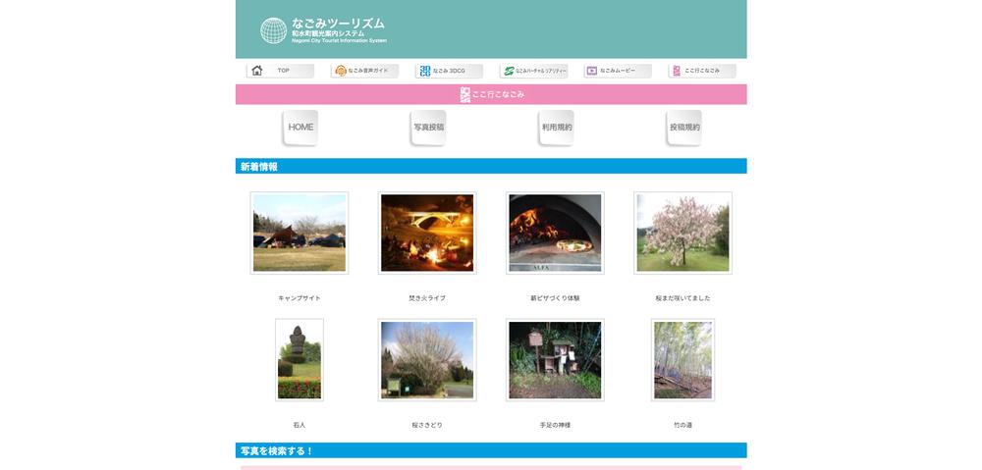This screenshot has height=470, width=982.
Task: Open the 竹の道 bamboo path photo
Action: [x=682, y=360]
